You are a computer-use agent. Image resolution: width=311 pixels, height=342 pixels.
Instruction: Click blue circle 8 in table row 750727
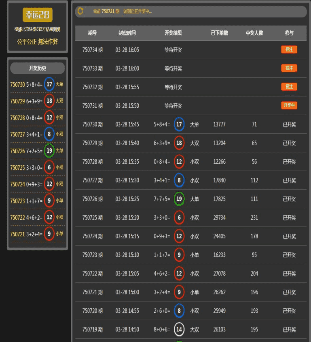179,180
